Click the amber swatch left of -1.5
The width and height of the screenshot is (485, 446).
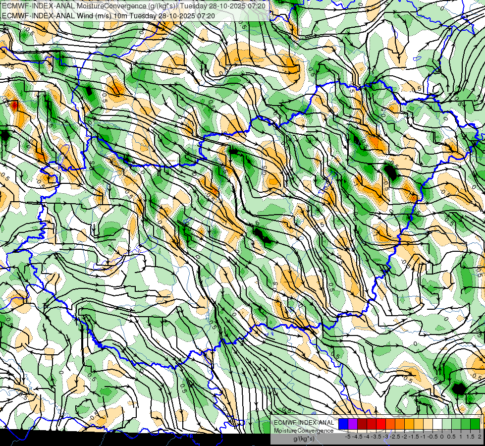[x=409, y=424]
